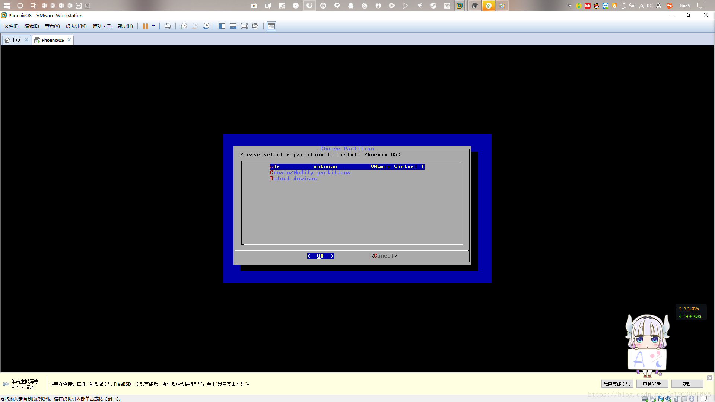
Task: Click the OK button to confirm
Action: tap(320, 256)
